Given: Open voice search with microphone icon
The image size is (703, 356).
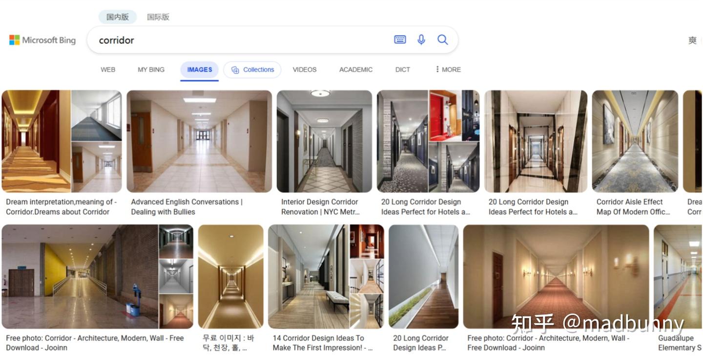Looking at the screenshot, I should point(421,40).
